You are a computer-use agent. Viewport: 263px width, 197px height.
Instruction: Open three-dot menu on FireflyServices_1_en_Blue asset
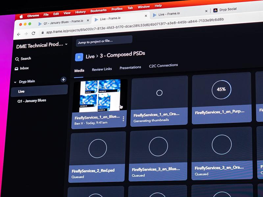coord(123,119)
